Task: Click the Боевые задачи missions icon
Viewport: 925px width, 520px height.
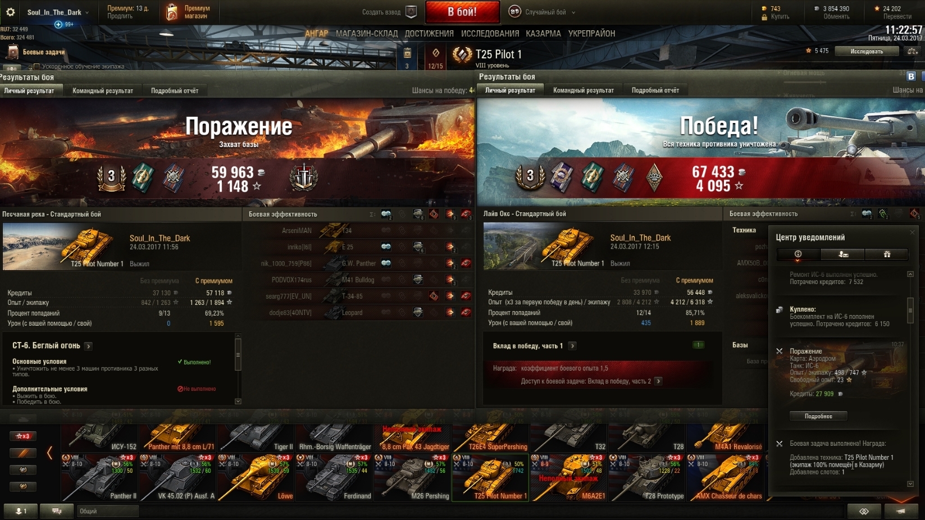Action: click(12, 52)
